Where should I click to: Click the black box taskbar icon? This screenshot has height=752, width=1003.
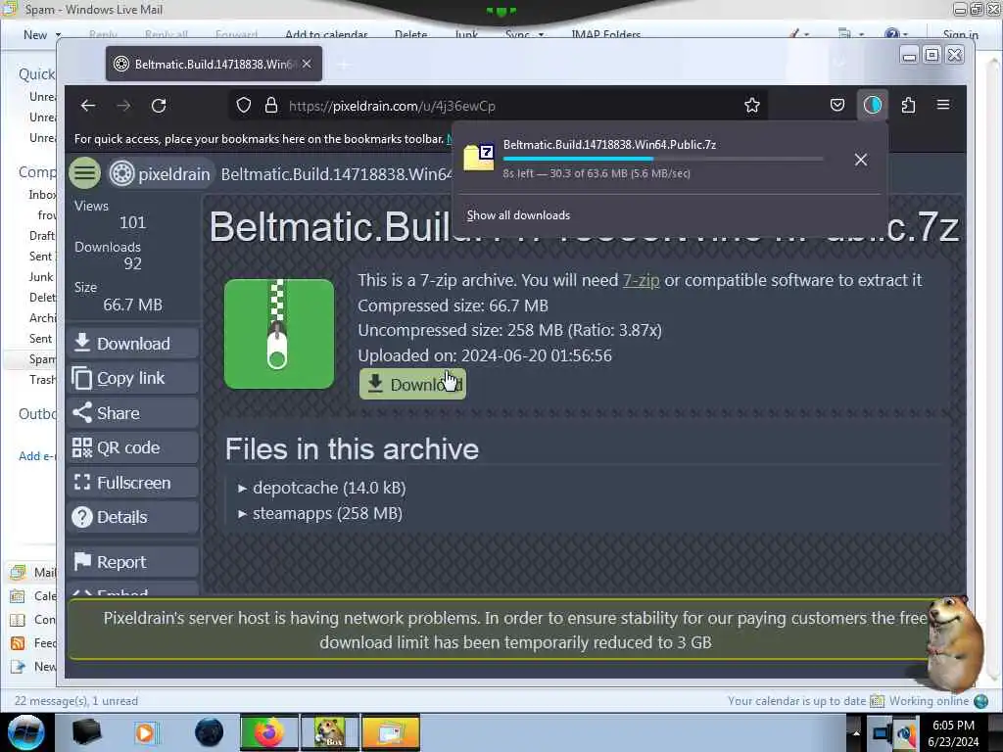tap(86, 732)
